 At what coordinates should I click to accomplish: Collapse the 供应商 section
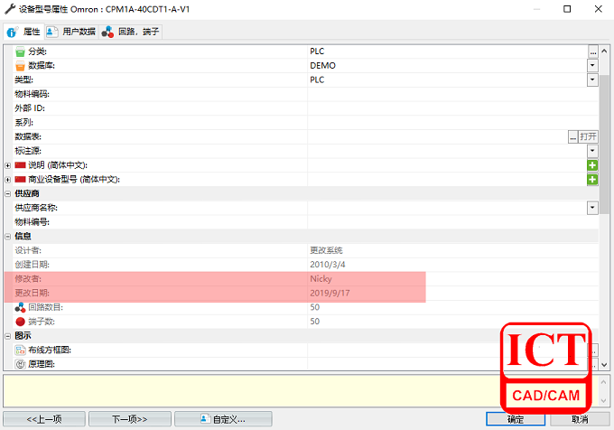coord(7,194)
